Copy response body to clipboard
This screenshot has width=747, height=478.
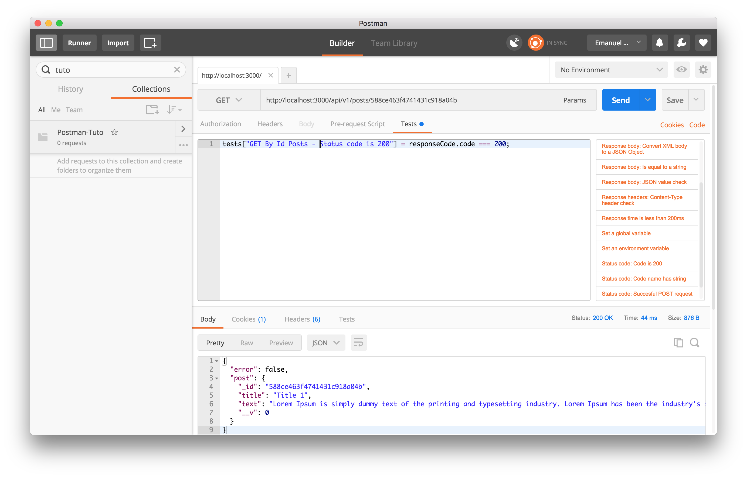(x=678, y=342)
